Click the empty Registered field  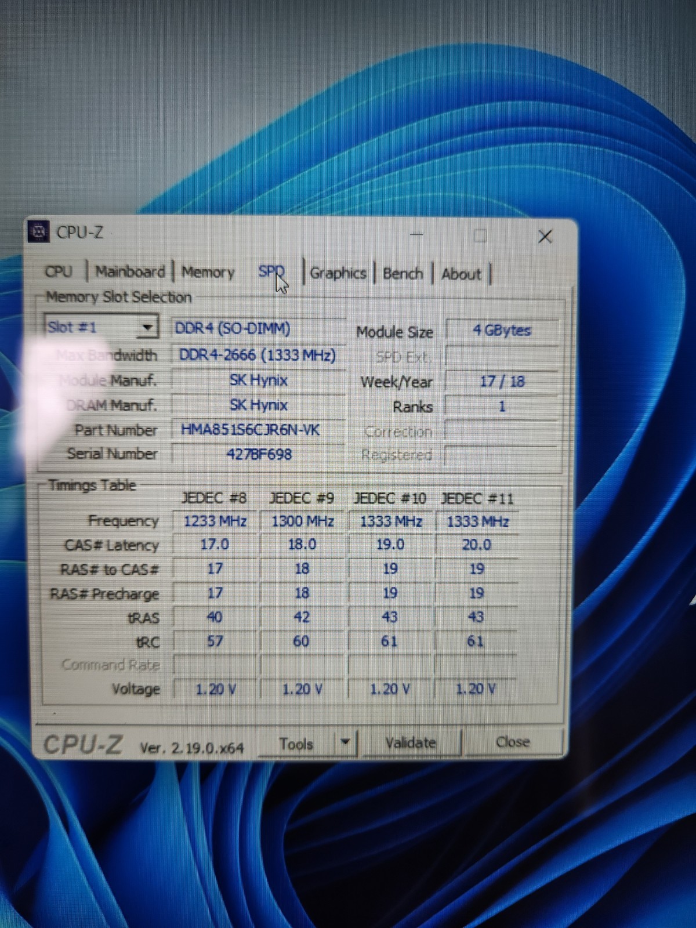pyautogui.click(x=502, y=455)
